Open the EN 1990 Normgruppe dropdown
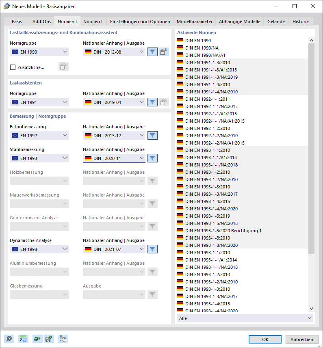This screenshot has height=348, width=323. tap(39, 52)
